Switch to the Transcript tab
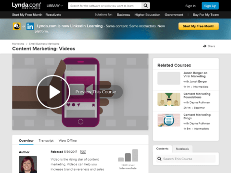Screen dimensions: 231x173 pos(46,141)
